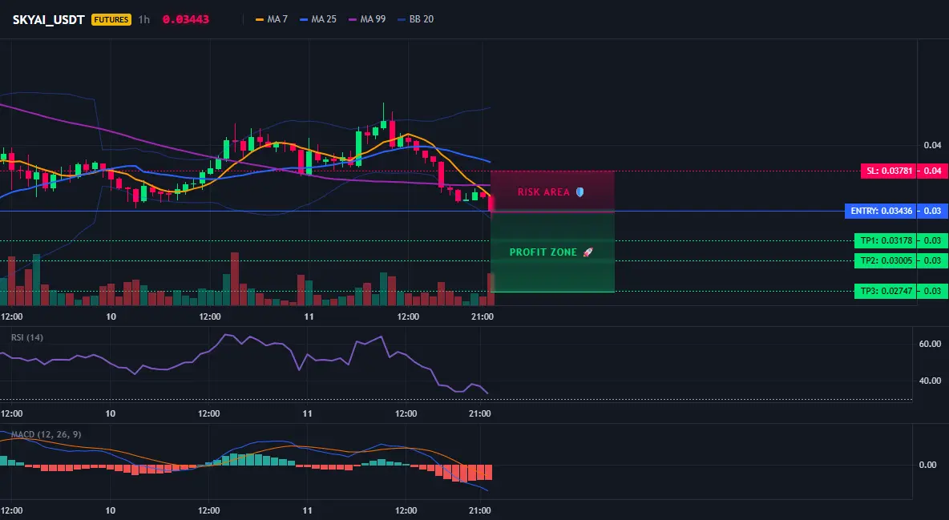This screenshot has width=949, height=520.
Task: Click the RISK AREA zone label
Action: pos(543,192)
